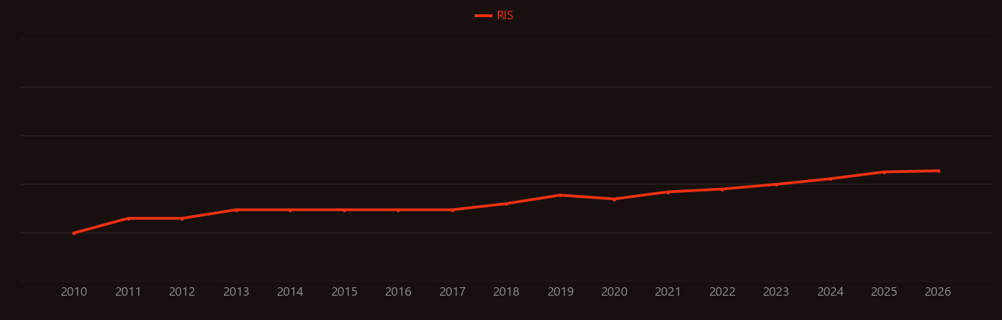Click the 2011 x-axis label
1002x320 pixels.
pos(128,292)
